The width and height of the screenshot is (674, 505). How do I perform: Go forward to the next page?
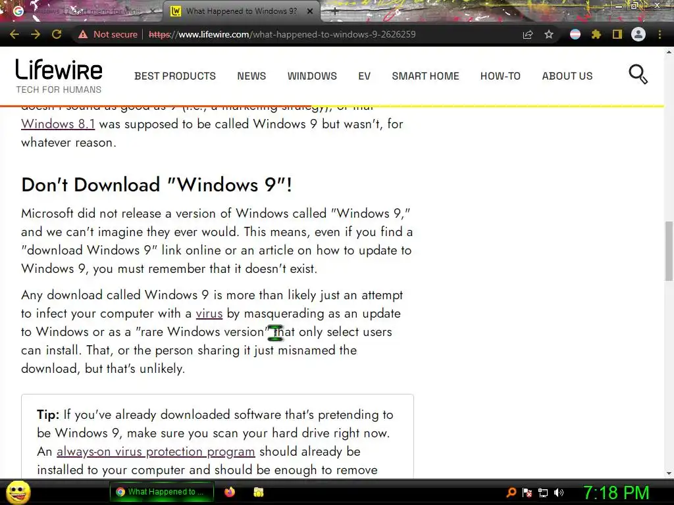click(x=36, y=34)
